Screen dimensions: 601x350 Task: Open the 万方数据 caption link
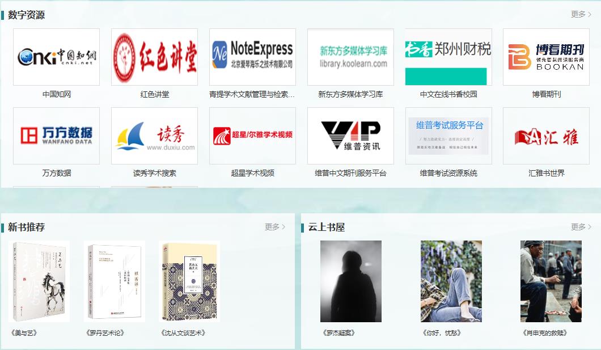click(57, 173)
